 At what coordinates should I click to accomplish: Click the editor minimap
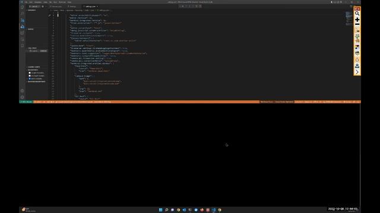click(x=349, y=18)
